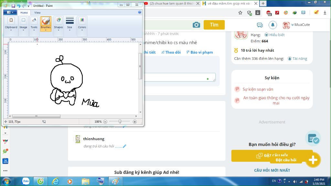Image resolution: width=331 pixels, height=186 pixels.
Task: Click the Save icon in Paint's quick access toolbar
Action: (x=13, y=6)
